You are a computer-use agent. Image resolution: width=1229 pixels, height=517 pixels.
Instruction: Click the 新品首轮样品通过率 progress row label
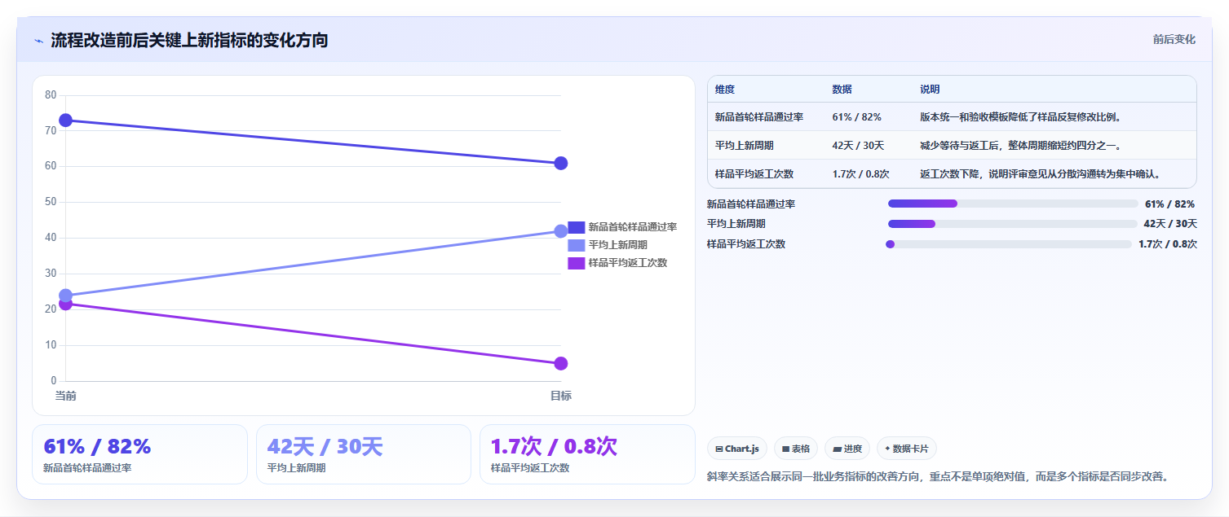click(751, 204)
